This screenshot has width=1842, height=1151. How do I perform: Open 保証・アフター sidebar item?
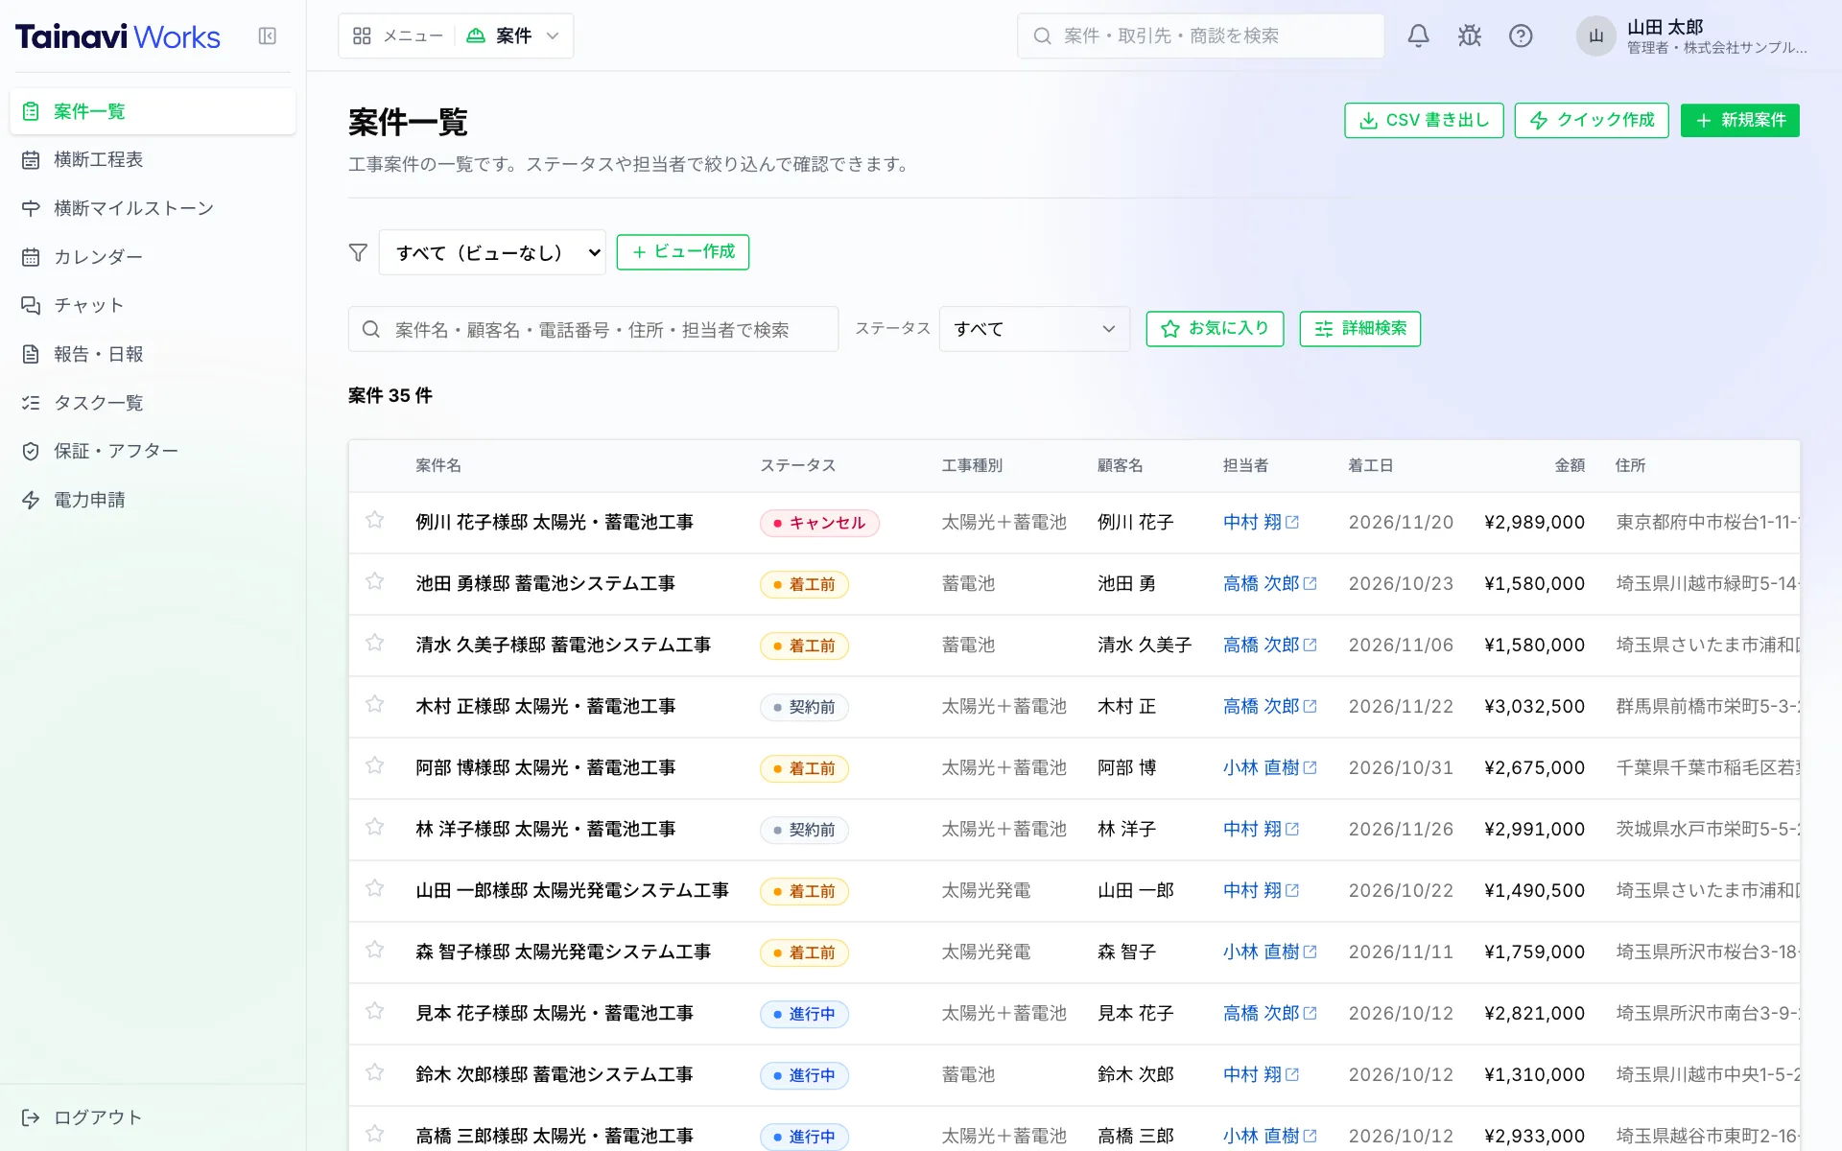pyautogui.click(x=153, y=452)
